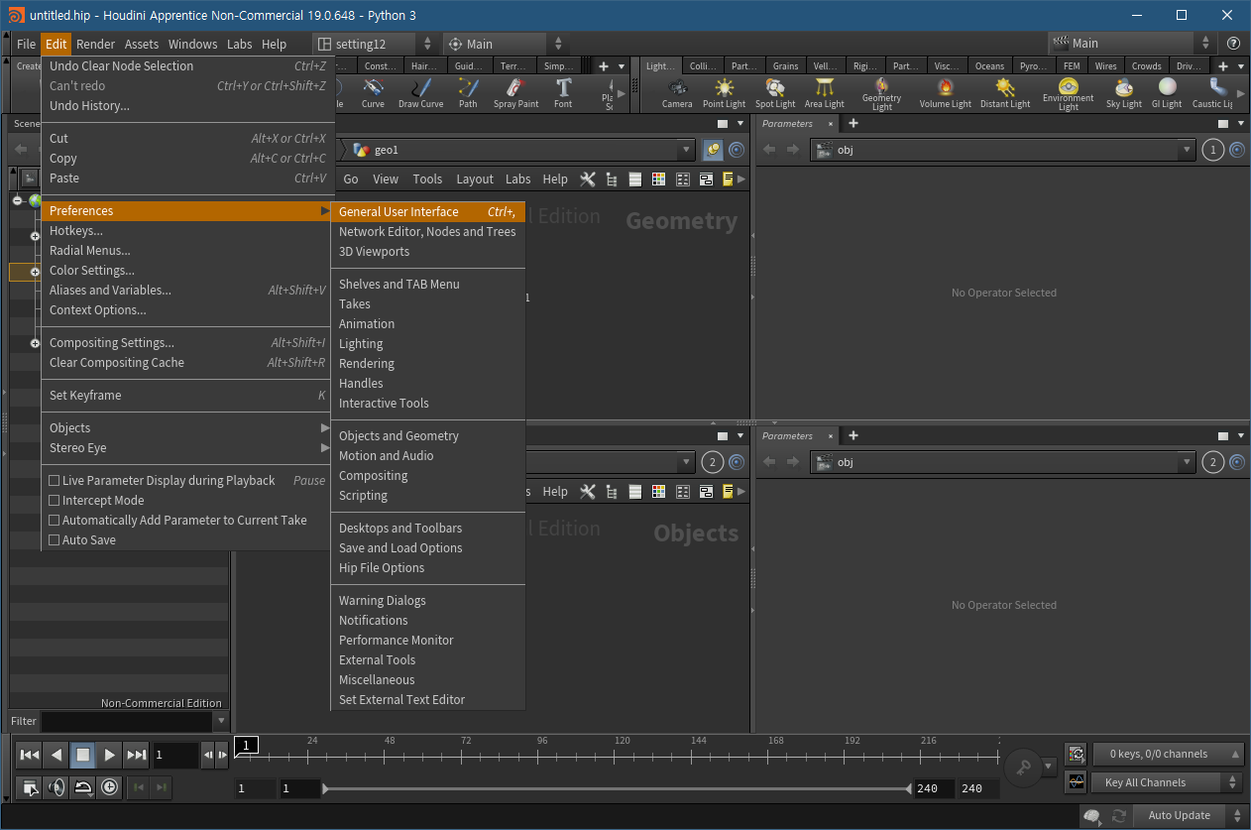
Task: Select the Point Light shelf tool
Action: click(724, 93)
